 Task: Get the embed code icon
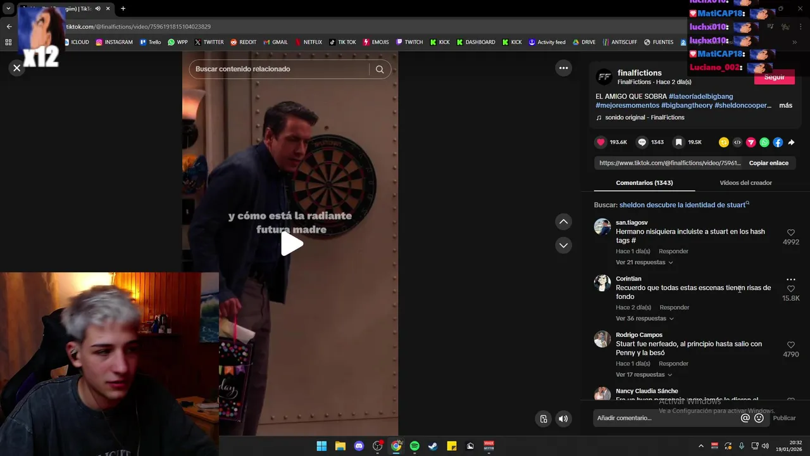click(737, 142)
